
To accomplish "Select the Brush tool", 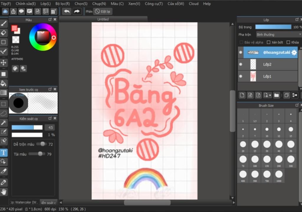I will point(4,24).
